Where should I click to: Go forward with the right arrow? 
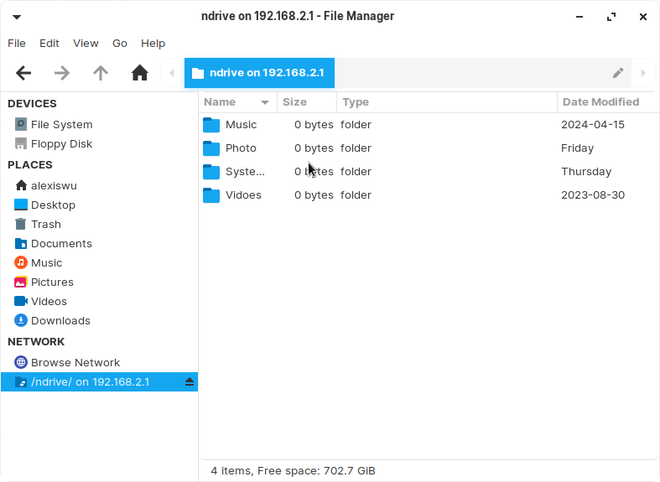point(62,73)
